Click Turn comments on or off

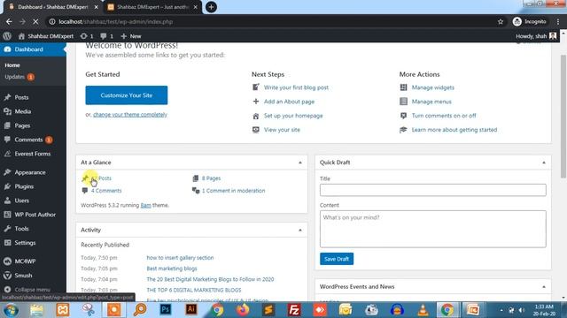click(x=444, y=116)
